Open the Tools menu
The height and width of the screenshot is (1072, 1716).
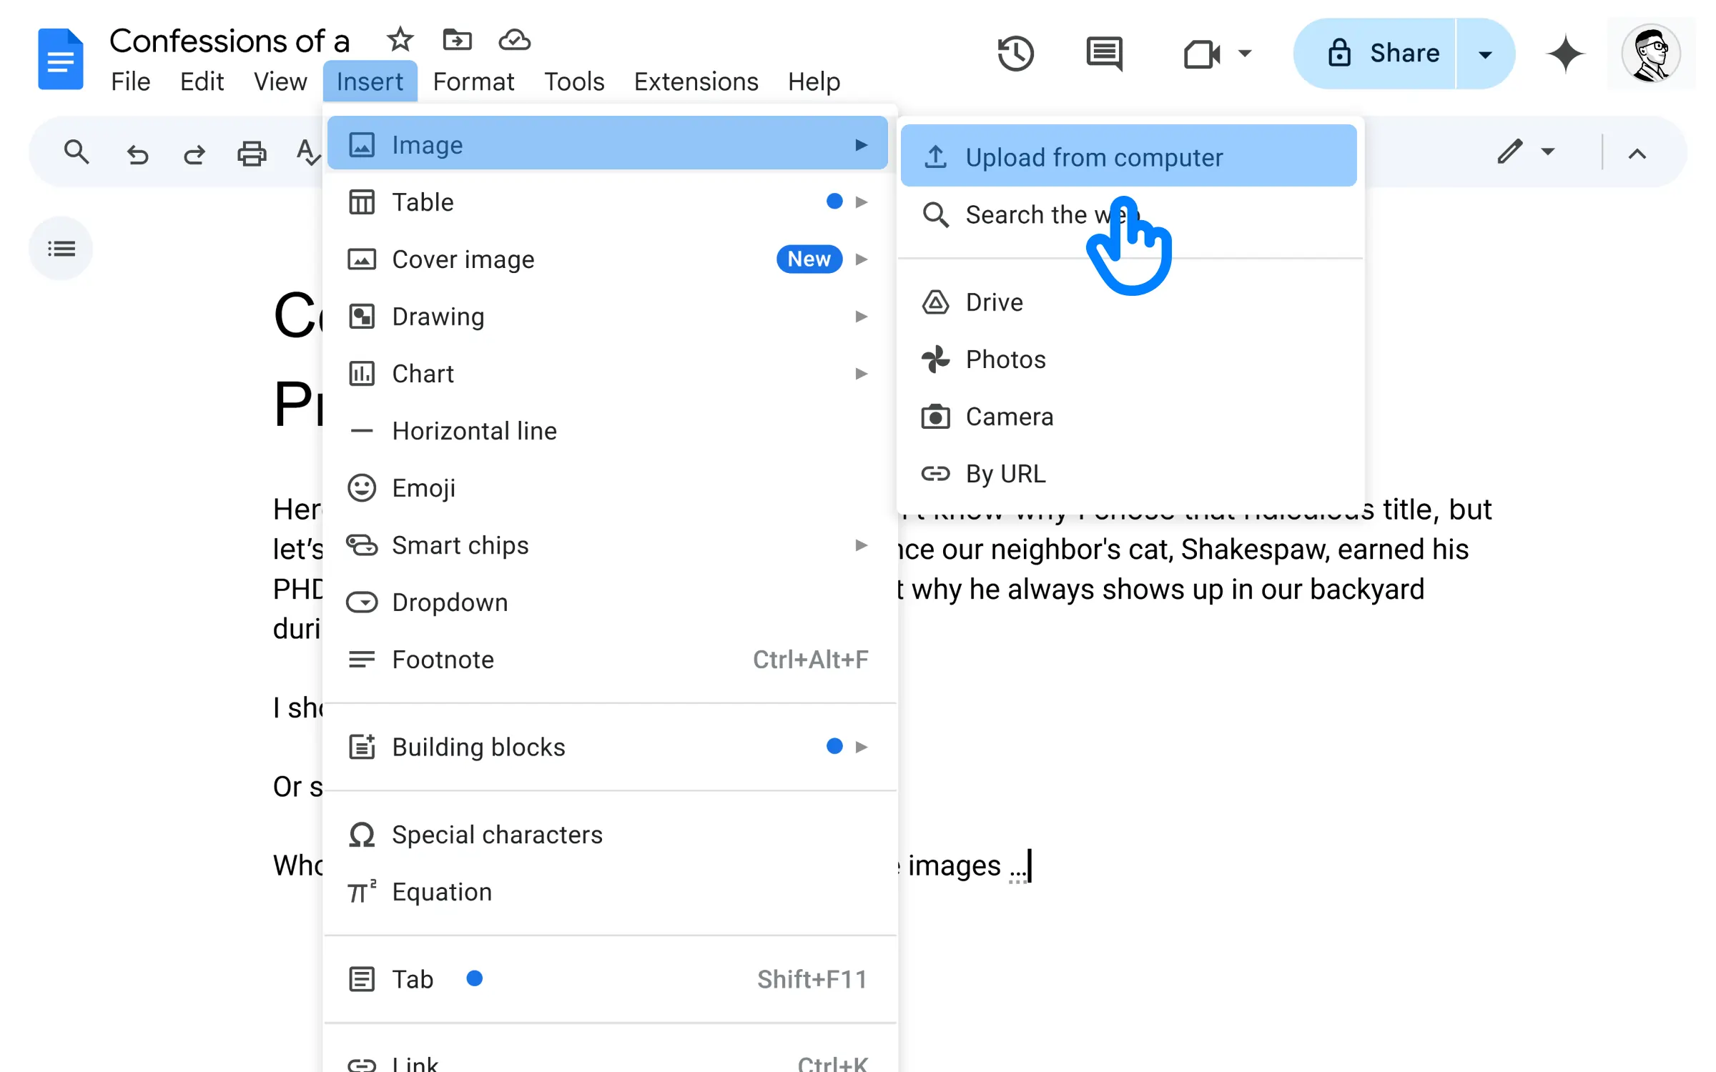[x=574, y=81]
